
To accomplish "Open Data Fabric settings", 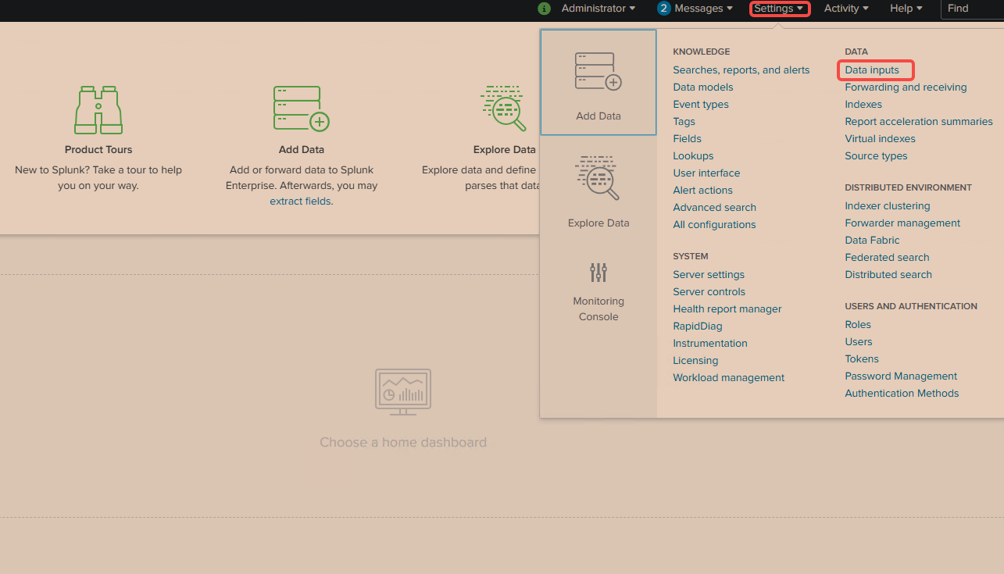I will tap(872, 241).
